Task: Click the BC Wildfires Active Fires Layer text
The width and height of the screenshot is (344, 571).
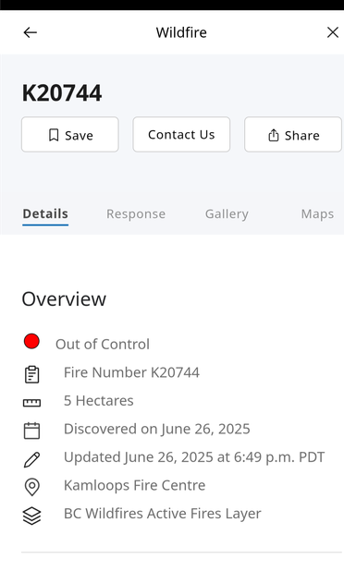Action: pos(162,514)
